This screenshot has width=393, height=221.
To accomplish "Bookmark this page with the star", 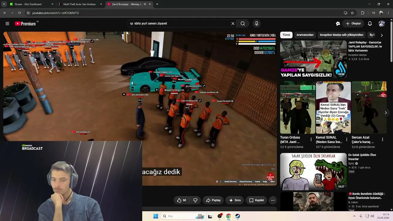I will point(352,13).
